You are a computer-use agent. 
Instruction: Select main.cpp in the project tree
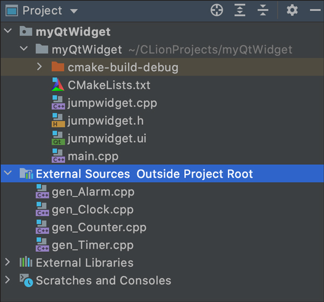[x=93, y=157]
